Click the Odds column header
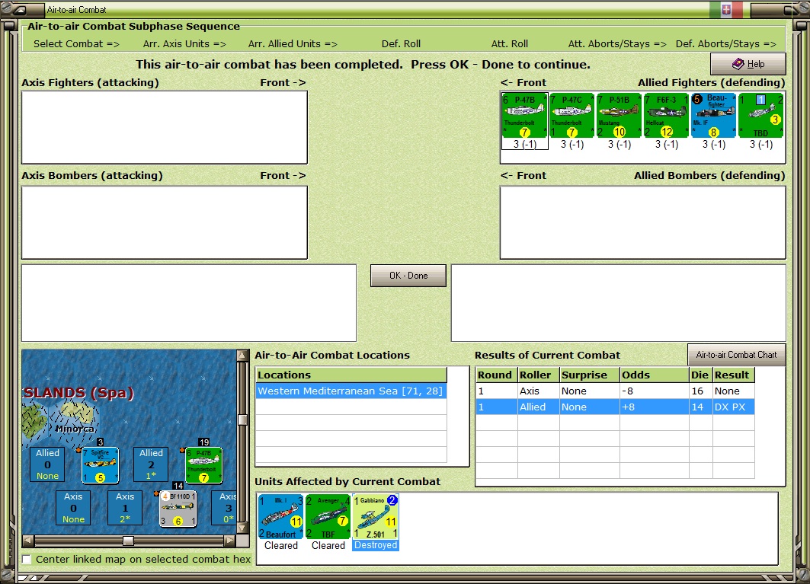Image resolution: width=810 pixels, height=584 pixels. pyautogui.click(x=654, y=375)
